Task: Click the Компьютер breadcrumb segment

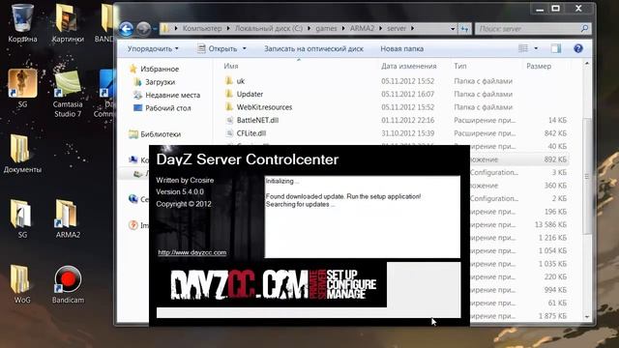Action: point(202,28)
